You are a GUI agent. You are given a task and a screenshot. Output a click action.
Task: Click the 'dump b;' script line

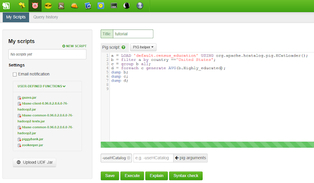[x=120, y=73]
